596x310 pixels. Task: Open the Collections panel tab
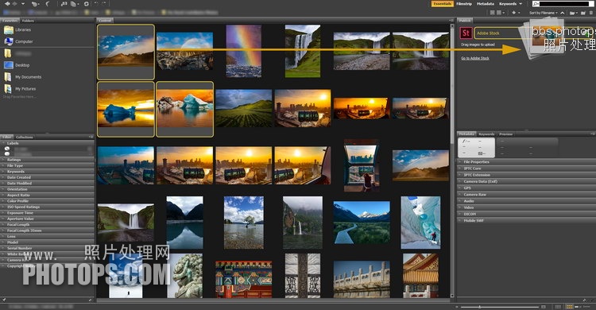tap(25, 137)
